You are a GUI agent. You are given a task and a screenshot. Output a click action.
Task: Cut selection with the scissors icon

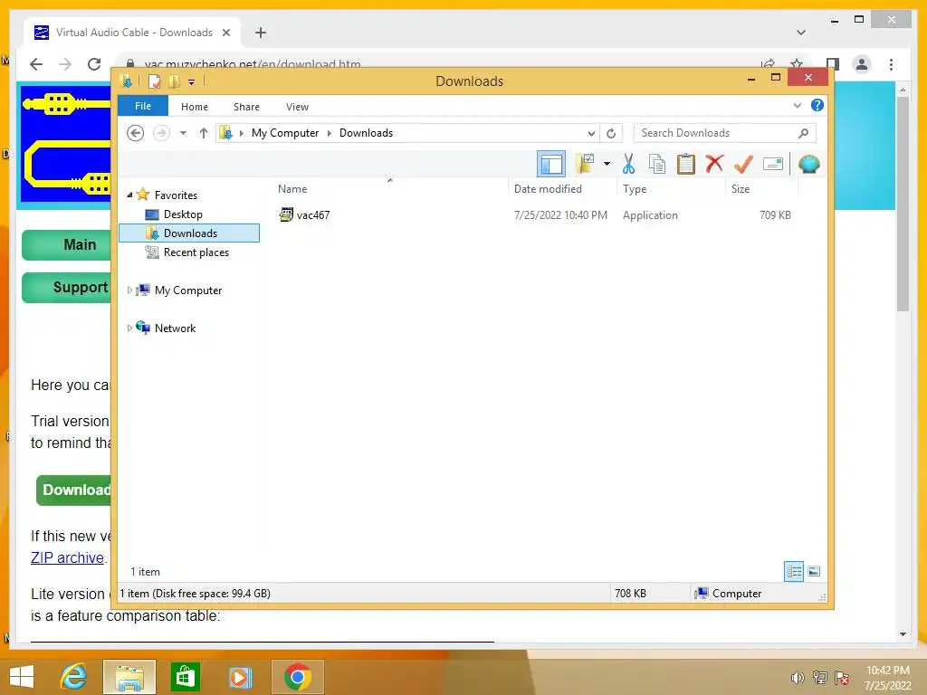click(628, 164)
